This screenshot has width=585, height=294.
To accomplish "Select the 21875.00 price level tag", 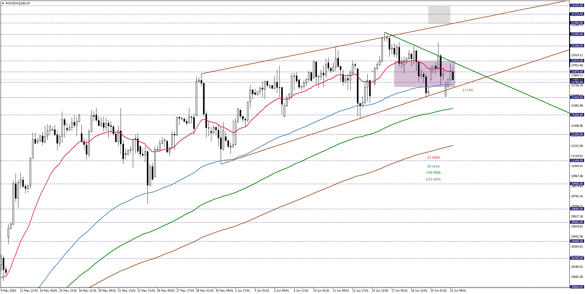I will 577,72.
